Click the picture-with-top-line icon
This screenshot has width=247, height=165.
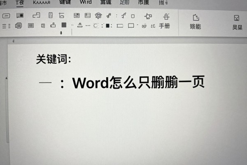coord(62,16)
